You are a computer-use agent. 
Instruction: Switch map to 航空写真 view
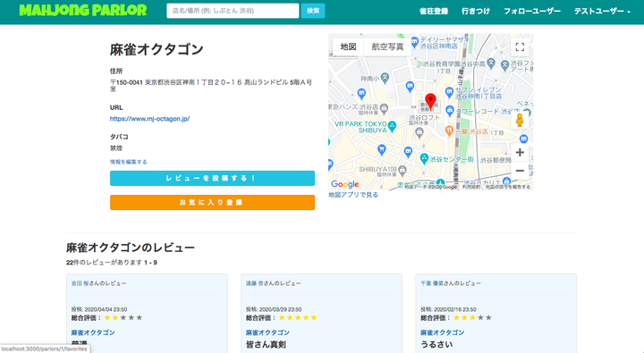[x=387, y=46]
